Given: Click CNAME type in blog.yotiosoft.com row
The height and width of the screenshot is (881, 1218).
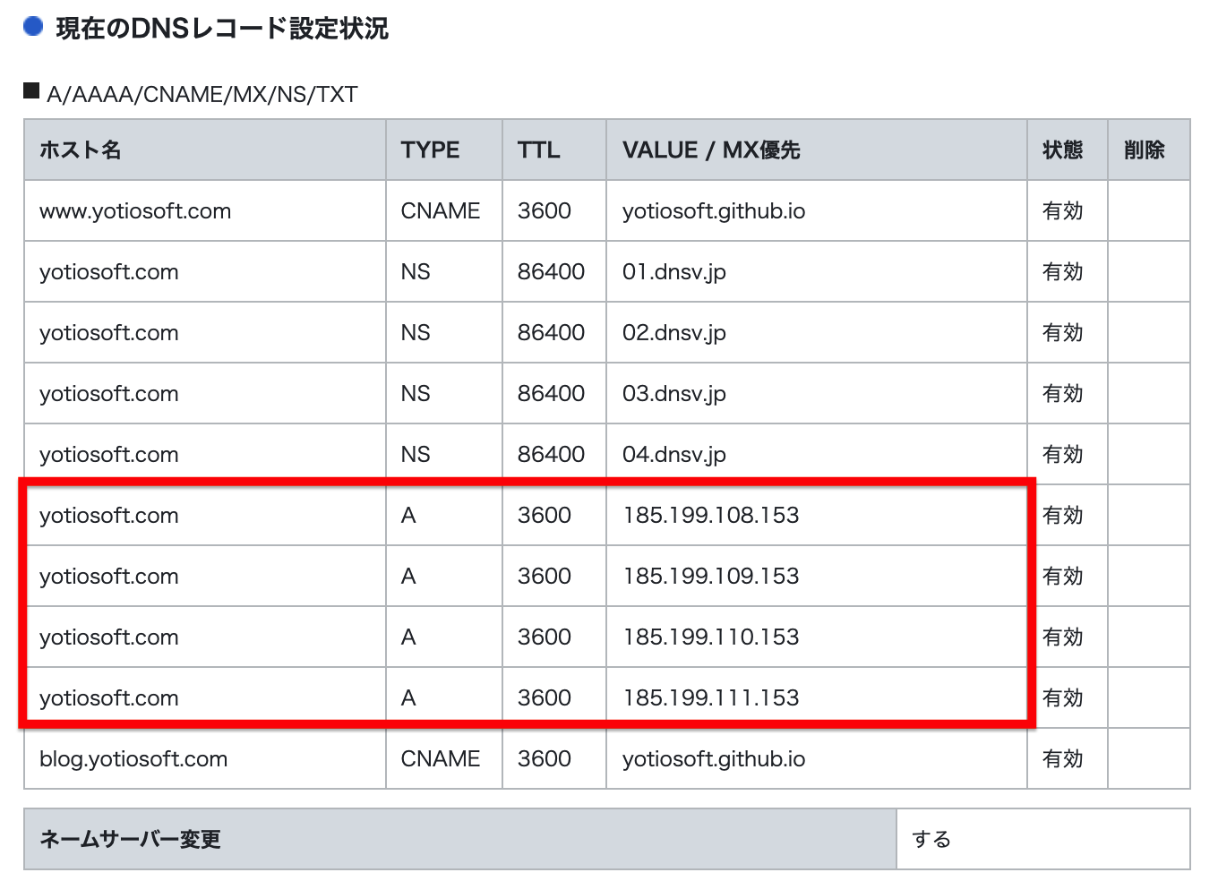Looking at the screenshot, I should [x=441, y=759].
